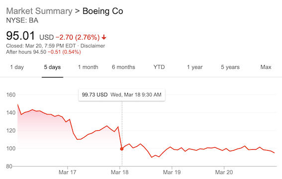Switch to the 1 day tab
282x179 pixels.
[17, 67]
